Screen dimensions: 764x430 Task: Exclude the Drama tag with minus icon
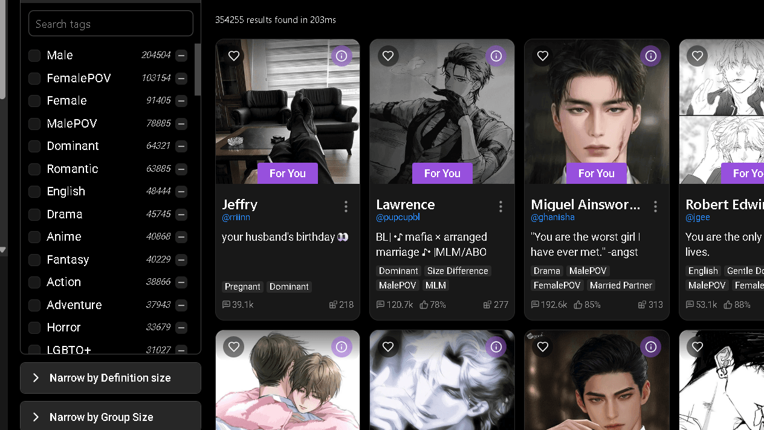pos(181,215)
